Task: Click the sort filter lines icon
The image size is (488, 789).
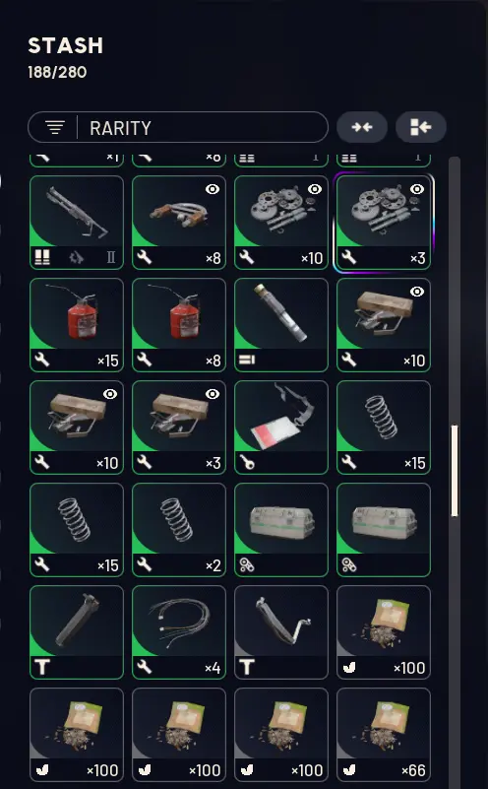Action: click(55, 127)
